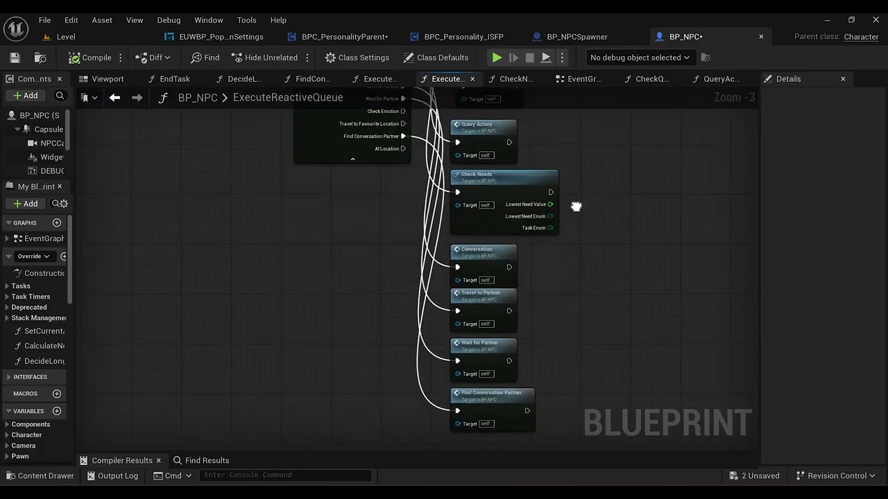Open the function Override dropdown

(33, 256)
